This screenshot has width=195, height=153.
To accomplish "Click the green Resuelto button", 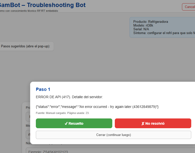I will tap(74, 123).
